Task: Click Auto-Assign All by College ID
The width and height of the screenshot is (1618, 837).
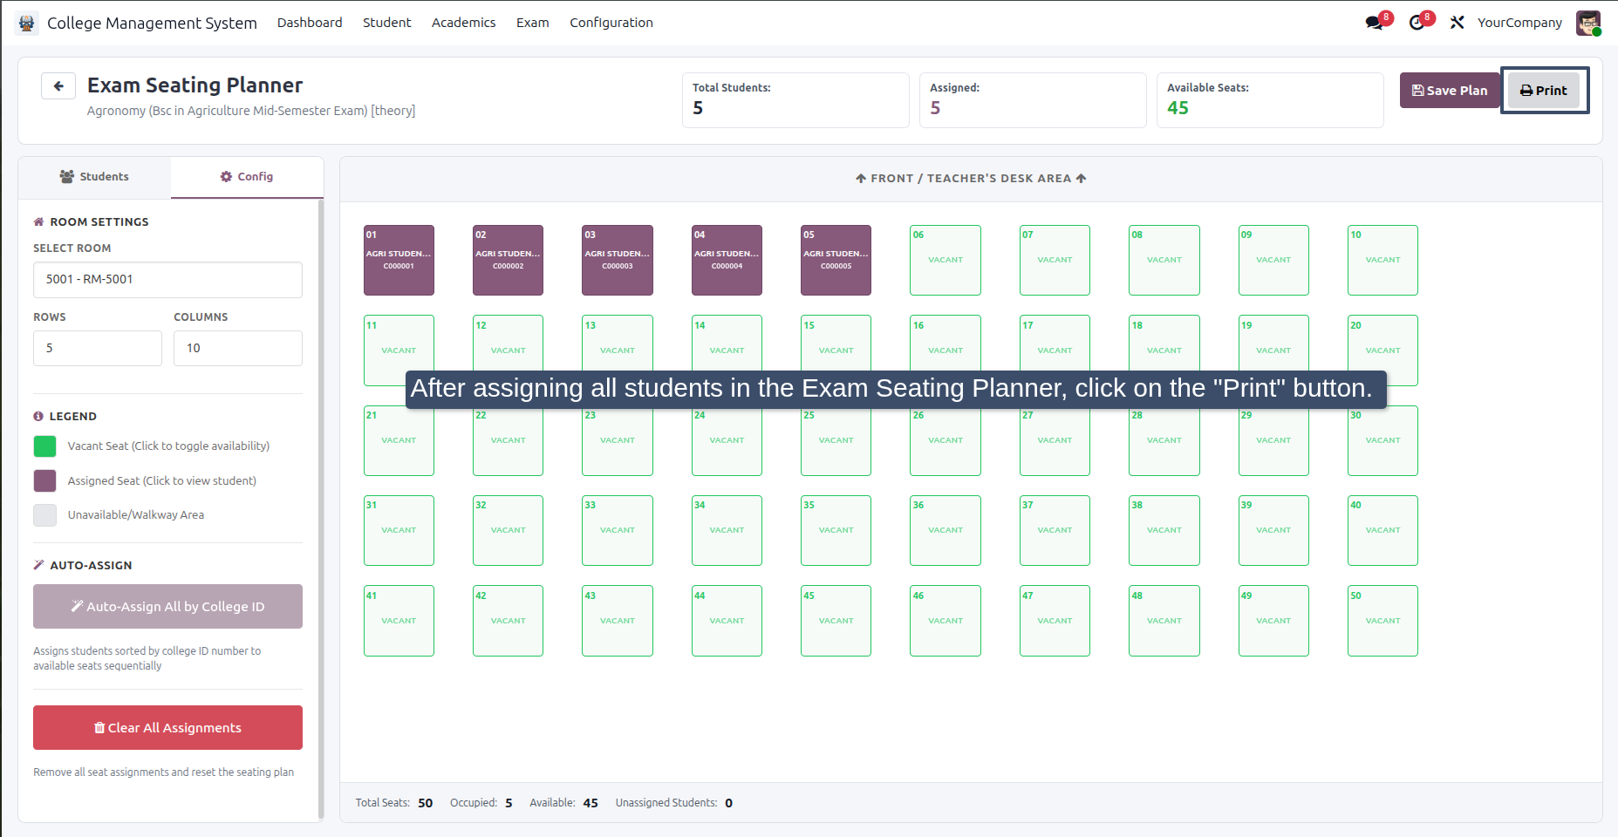Action: point(167,606)
